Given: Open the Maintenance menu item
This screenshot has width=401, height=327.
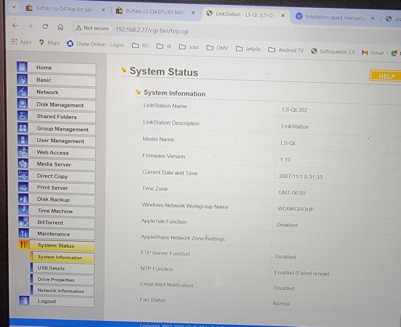Looking at the screenshot, I should pyautogui.click(x=62, y=234).
